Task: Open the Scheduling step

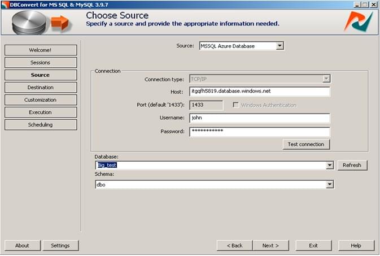Action: click(41, 125)
